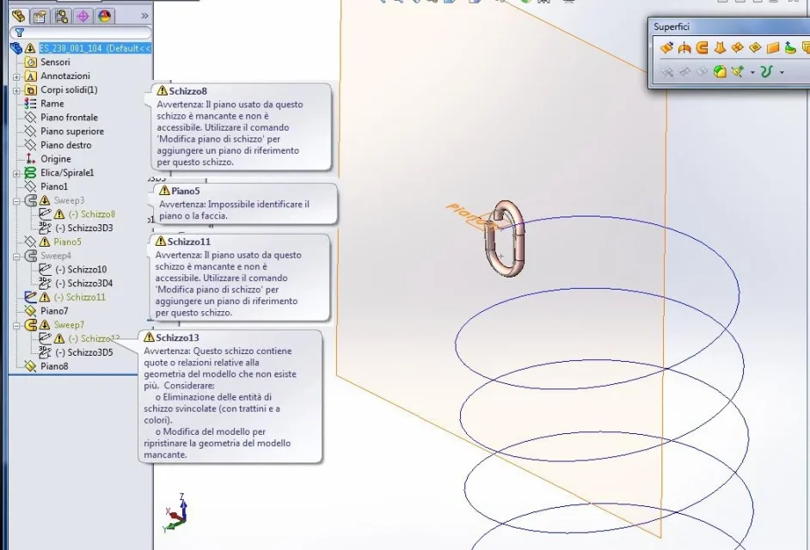Select Piano7 in the tree
Screen dimensions: 810x550
(x=53, y=311)
